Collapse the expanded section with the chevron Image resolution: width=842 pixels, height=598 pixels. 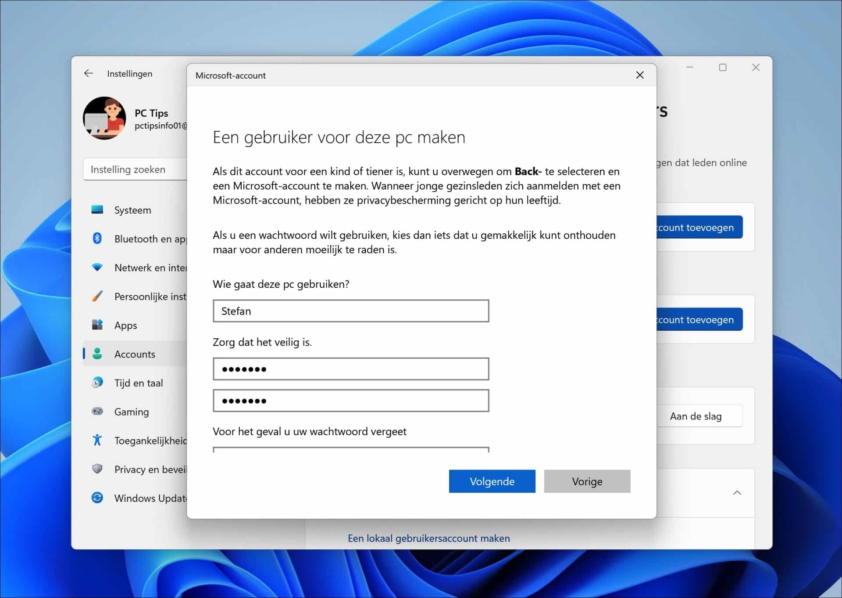(x=737, y=493)
